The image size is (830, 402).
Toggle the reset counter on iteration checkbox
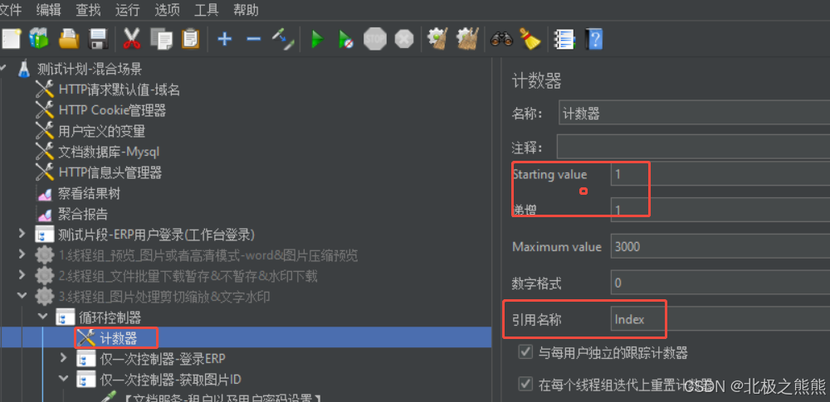(x=525, y=384)
